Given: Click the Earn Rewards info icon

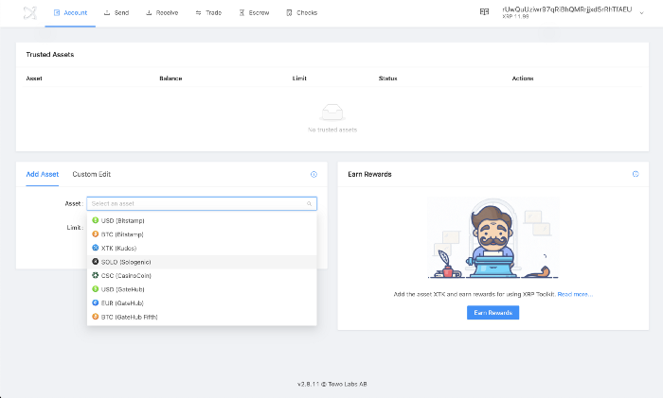Looking at the screenshot, I should (x=636, y=174).
